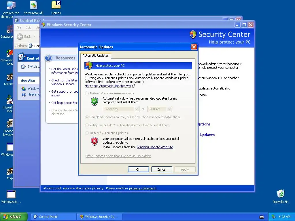The image size is (295, 221).
Task: Open How does Automatic Updates work link
Action: click(x=110, y=86)
